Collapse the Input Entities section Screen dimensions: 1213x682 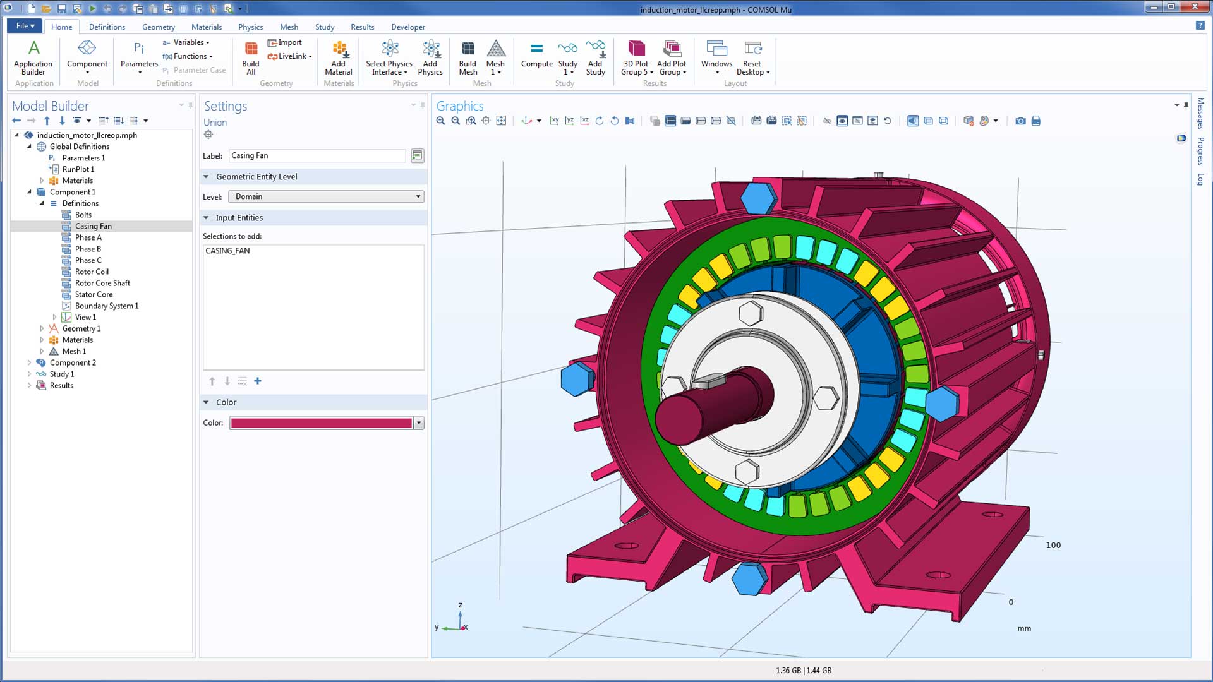click(x=206, y=218)
